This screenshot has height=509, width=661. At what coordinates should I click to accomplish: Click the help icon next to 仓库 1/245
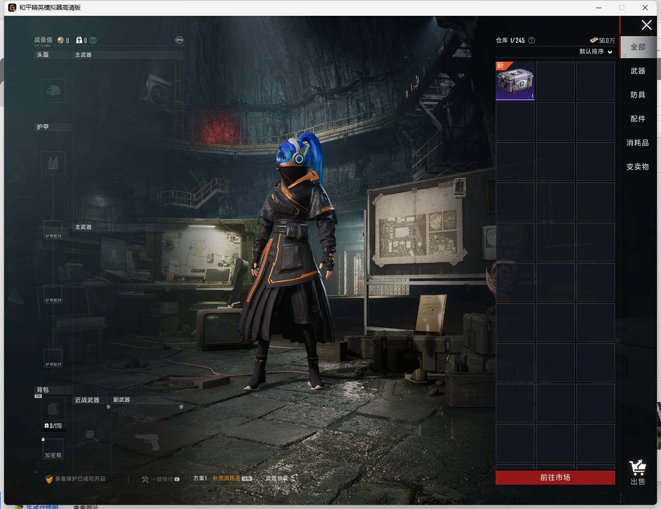click(x=531, y=40)
